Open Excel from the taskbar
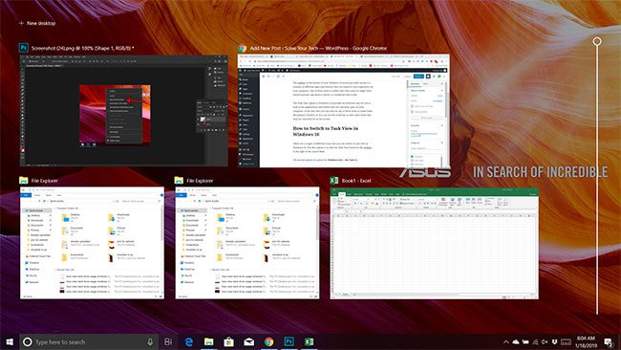The height and width of the screenshot is (350, 621). pos(309,341)
